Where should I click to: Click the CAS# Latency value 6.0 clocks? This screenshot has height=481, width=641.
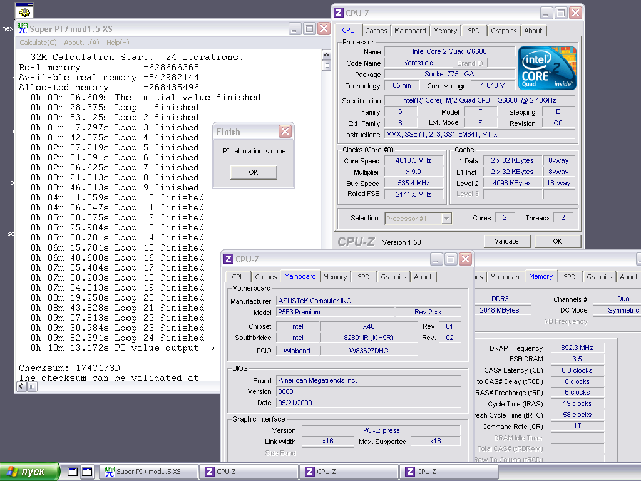(x=577, y=370)
